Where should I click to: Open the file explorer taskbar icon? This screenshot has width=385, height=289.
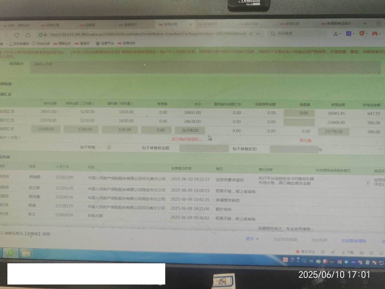[26, 254]
